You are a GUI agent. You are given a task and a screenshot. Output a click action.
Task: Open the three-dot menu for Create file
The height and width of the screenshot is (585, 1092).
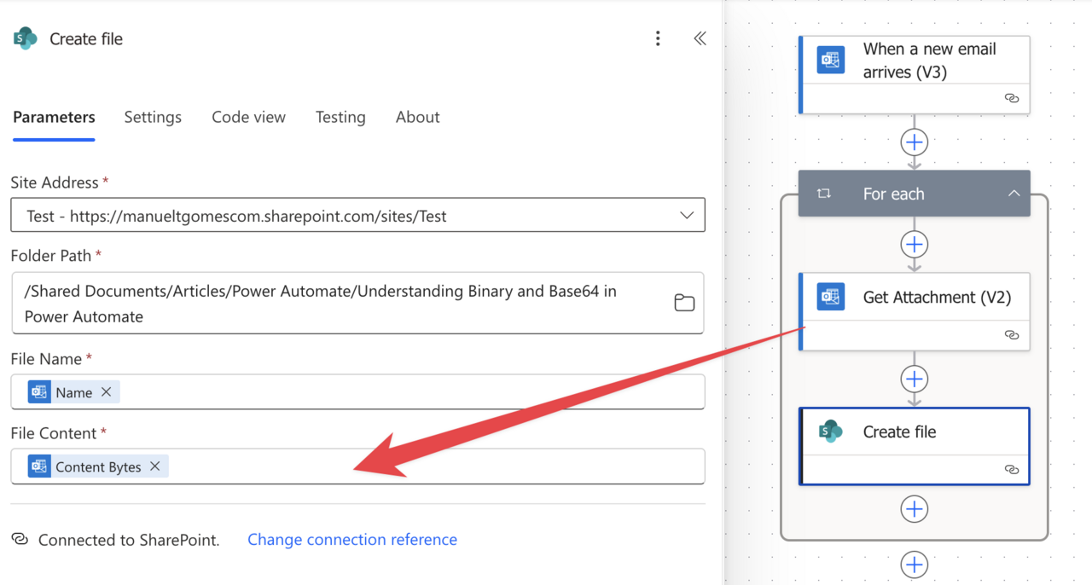pos(657,38)
